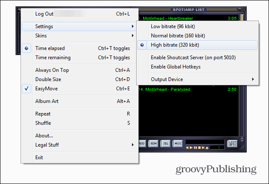Click the playlist info display box
This screenshot has height=184, width=269.
pyautogui.click(x=205, y=142)
